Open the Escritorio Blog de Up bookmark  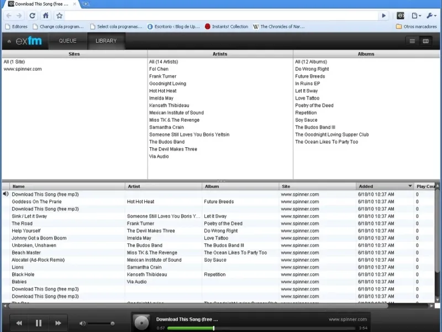point(173,27)
